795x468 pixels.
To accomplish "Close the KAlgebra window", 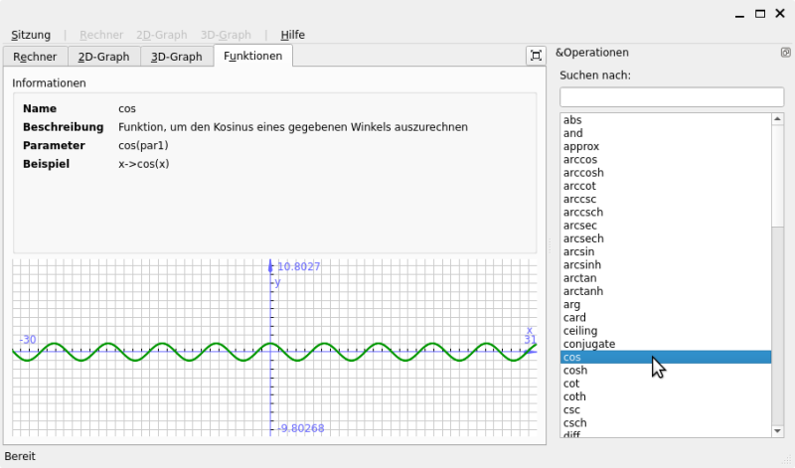I will [x=780, y=14].
